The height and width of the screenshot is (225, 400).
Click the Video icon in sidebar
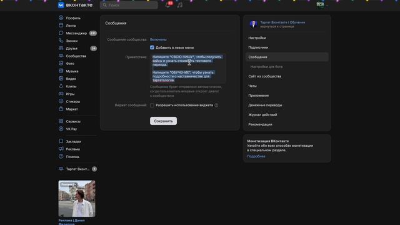point(61,79)
